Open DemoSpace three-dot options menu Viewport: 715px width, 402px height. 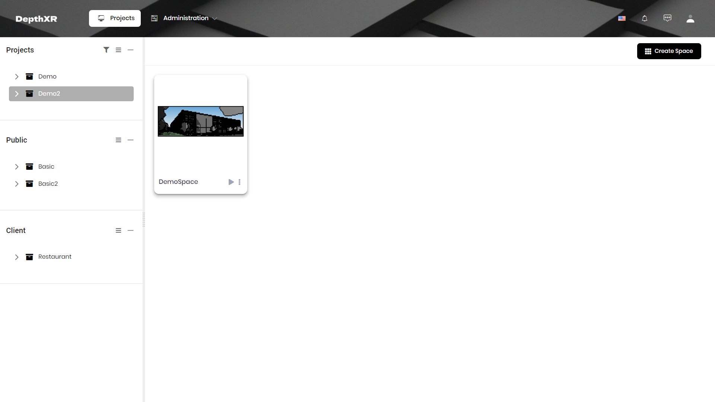point(239,182)
